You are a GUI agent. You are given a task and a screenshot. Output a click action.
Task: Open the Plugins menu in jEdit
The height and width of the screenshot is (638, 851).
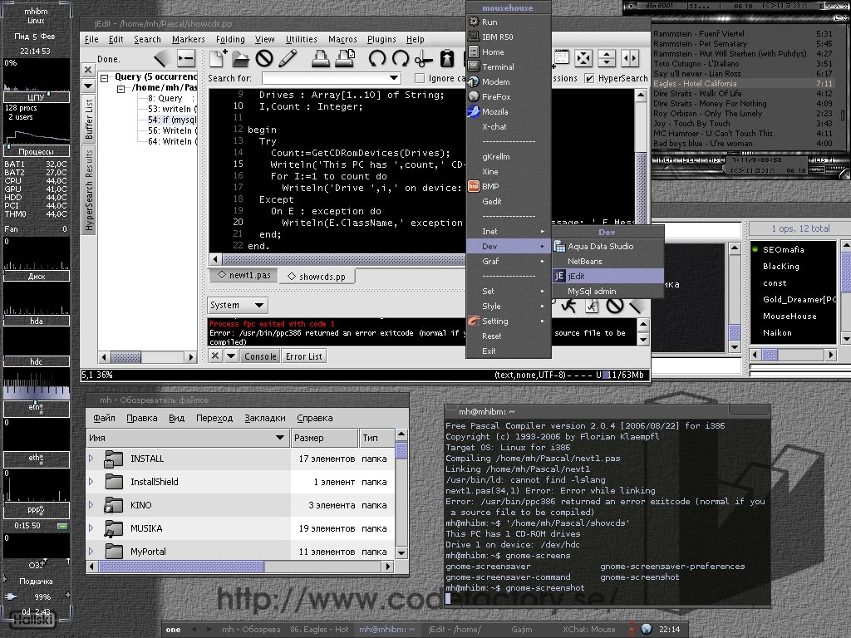tap(381, 39)
